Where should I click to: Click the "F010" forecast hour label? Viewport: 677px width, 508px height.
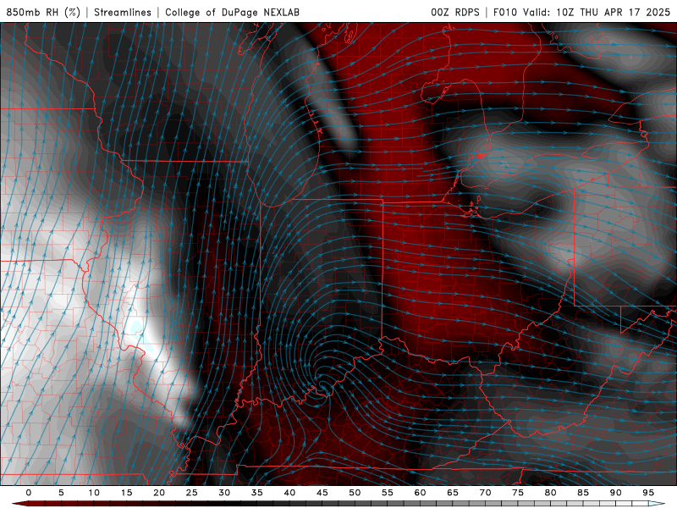pyautogui.click(x=505, y=12)
